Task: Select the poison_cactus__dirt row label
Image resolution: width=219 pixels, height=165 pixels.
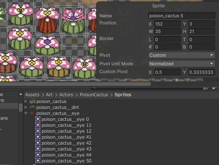Action: 58,107
